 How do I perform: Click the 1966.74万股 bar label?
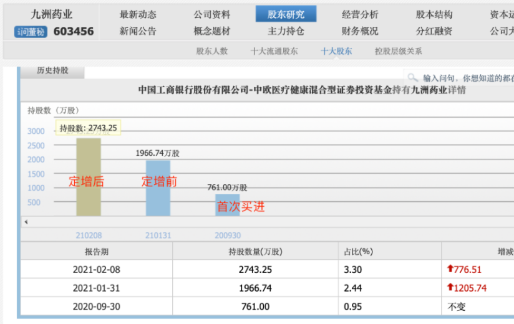tap(158, 153)
